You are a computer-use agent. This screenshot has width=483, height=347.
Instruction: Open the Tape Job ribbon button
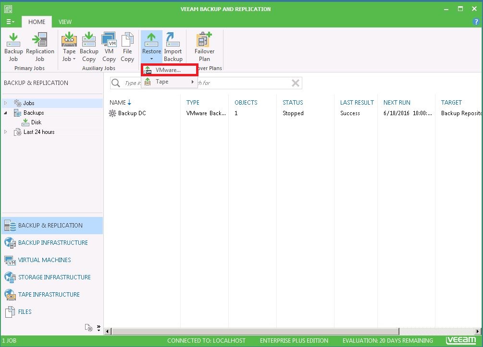(69, 47)
